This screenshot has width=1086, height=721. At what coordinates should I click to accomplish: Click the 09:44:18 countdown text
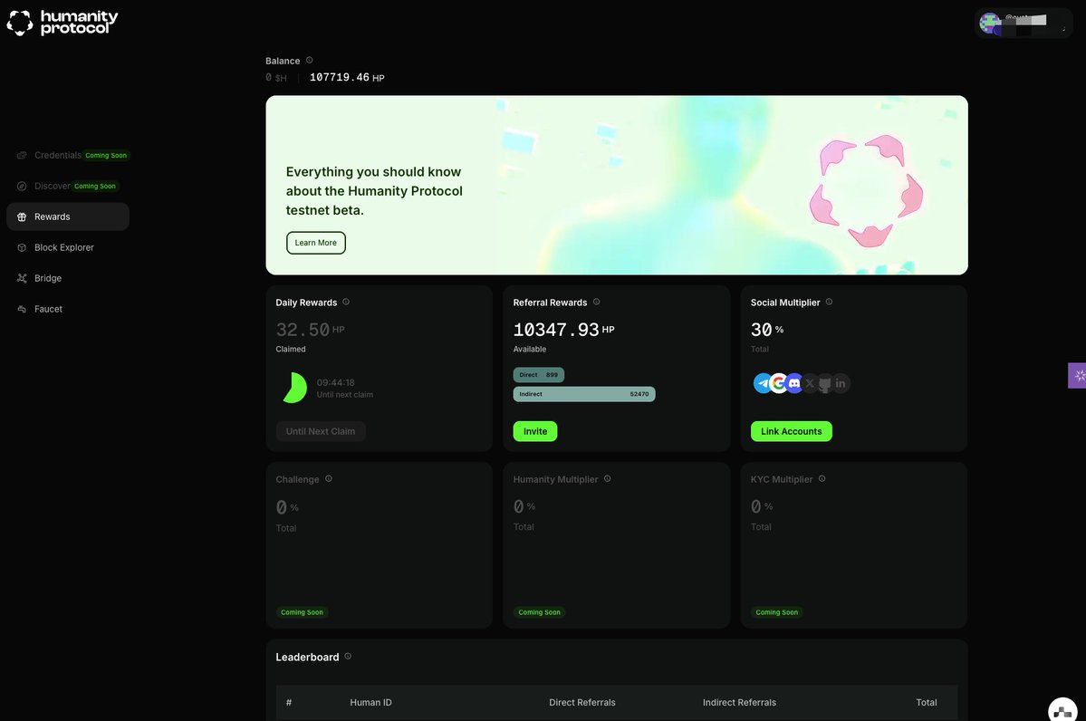click(336, 382)
